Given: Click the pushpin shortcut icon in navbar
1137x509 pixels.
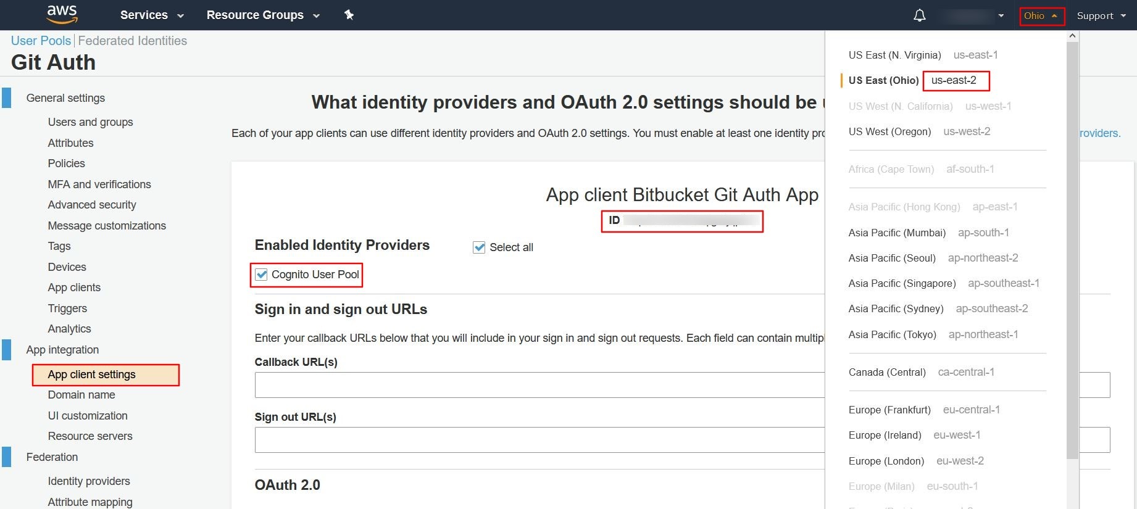Looking at the screenshot, I should click(349, 14).
